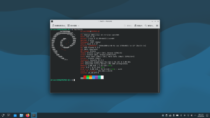Click the 'CPU: Qualcomm Snapdragon 8cx Gen 2' line

(x=105, y=62)
